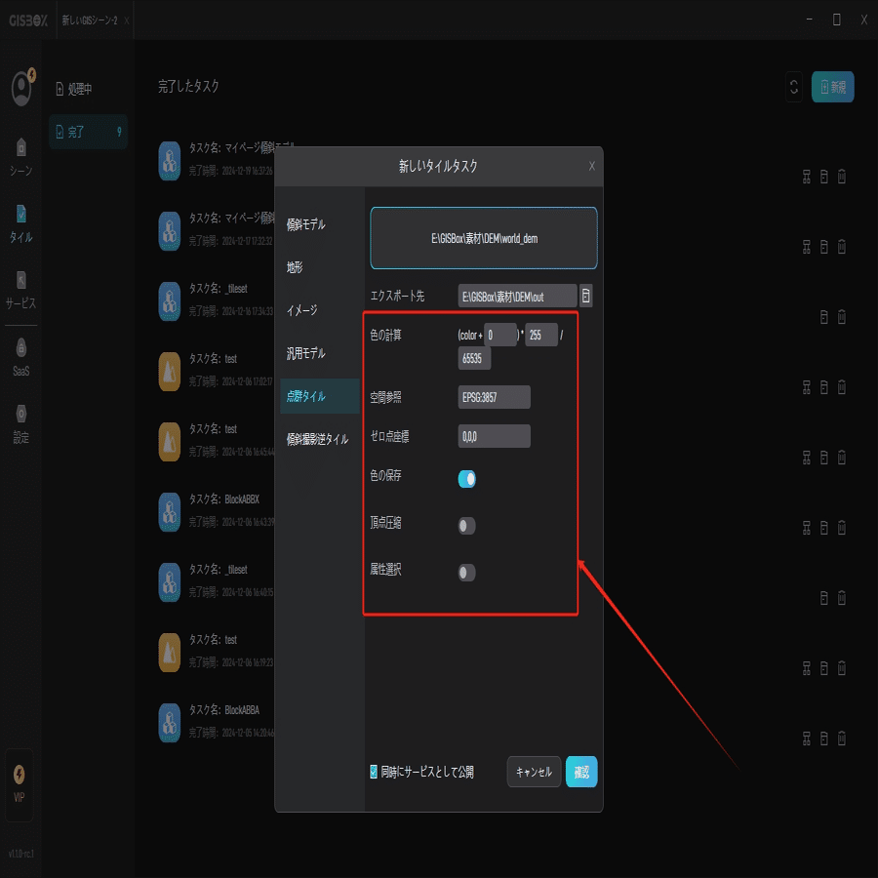Enable the 属性選択 toggle
878x878 pixels.
pyautogui.click(x=465, y=573)
